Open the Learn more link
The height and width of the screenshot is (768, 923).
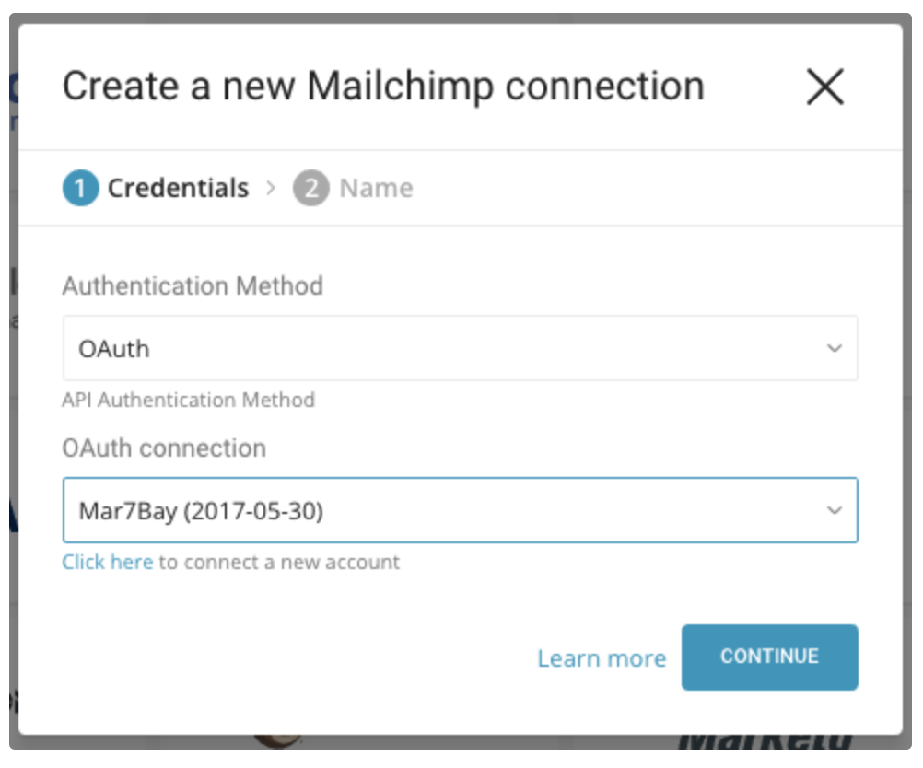point(602,658)
